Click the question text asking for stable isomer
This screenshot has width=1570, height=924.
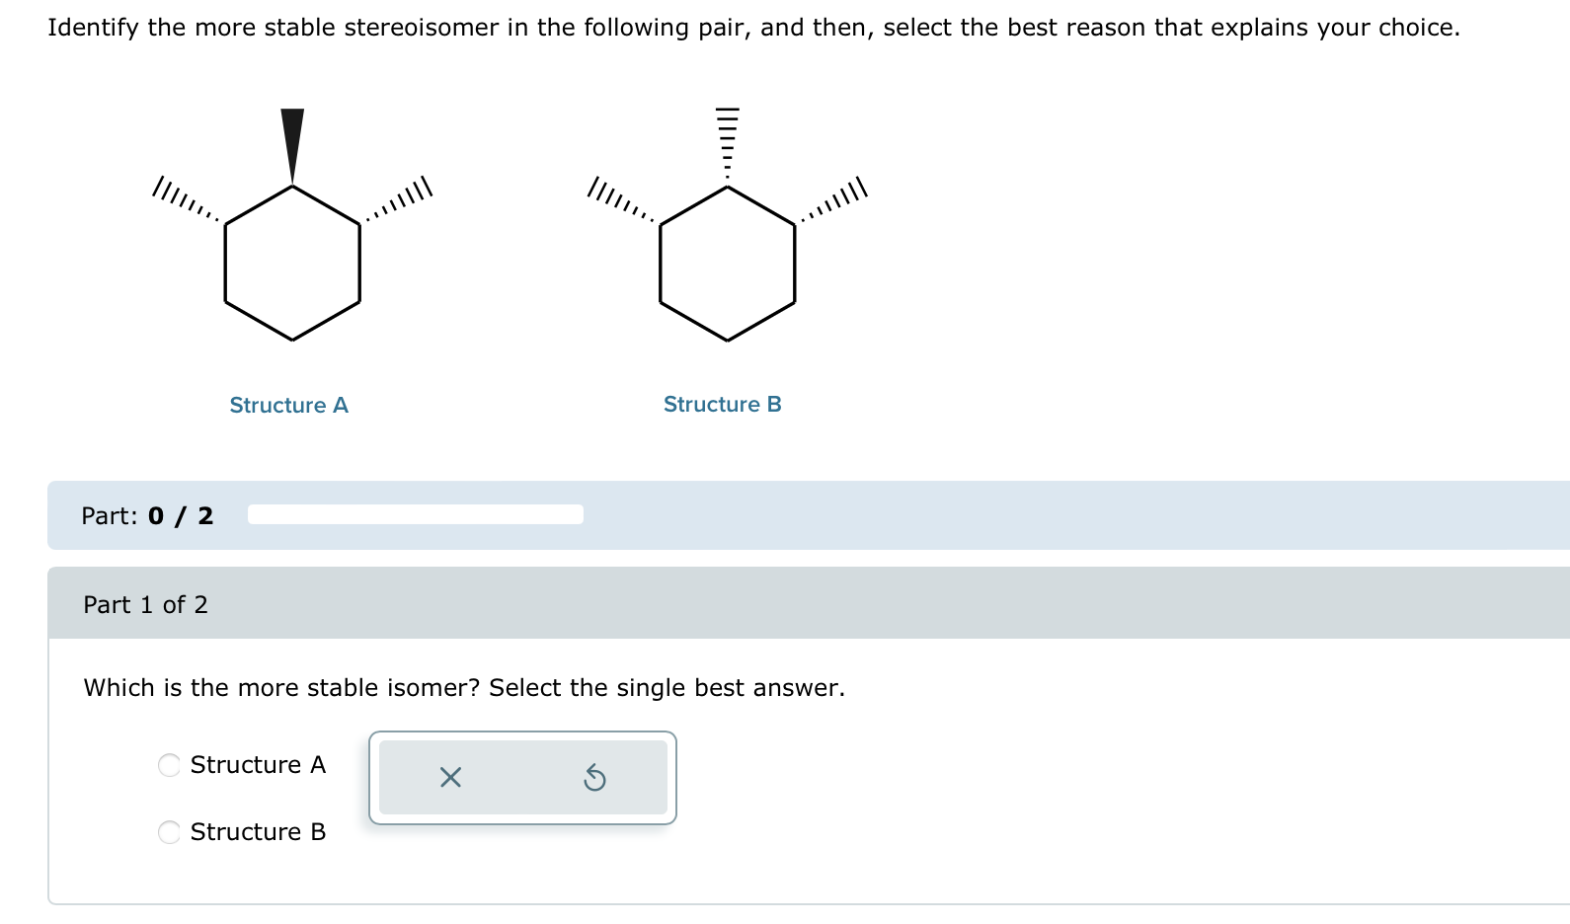(x=464, y=688)
